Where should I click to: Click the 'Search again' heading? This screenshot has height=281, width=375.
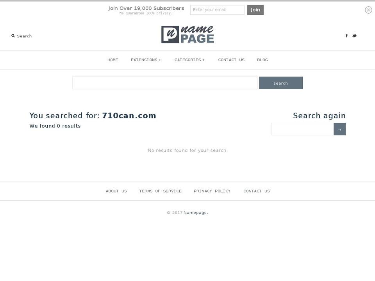pos(319,116)
